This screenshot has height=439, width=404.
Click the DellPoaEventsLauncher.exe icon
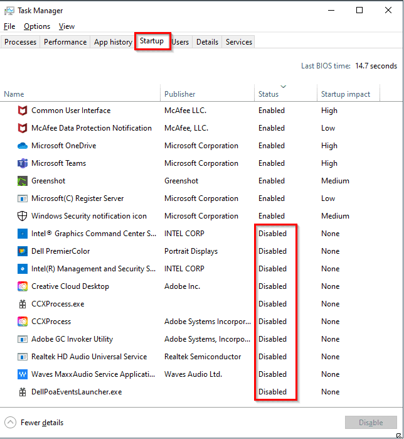click(23, 392)
